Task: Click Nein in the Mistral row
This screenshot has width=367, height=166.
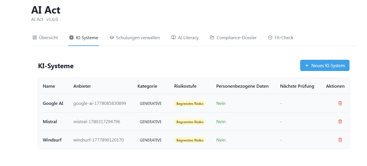Action: (x=221, y=122)
